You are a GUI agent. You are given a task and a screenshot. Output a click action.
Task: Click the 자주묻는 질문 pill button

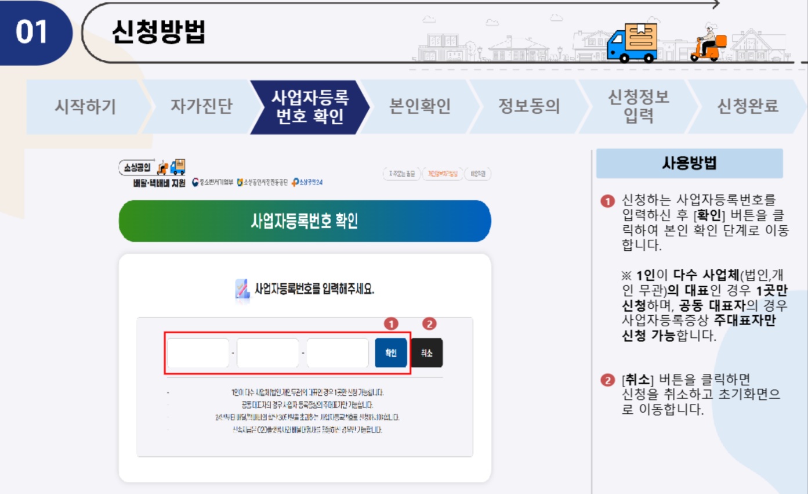tap(401, 174)
